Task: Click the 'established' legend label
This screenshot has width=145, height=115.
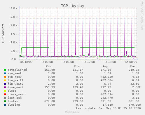Action: 17,70
